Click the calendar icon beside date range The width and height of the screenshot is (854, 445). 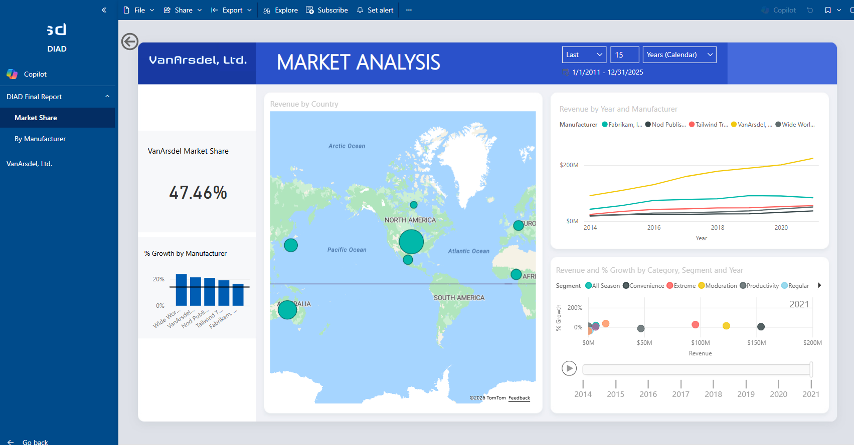click(566, 72)
